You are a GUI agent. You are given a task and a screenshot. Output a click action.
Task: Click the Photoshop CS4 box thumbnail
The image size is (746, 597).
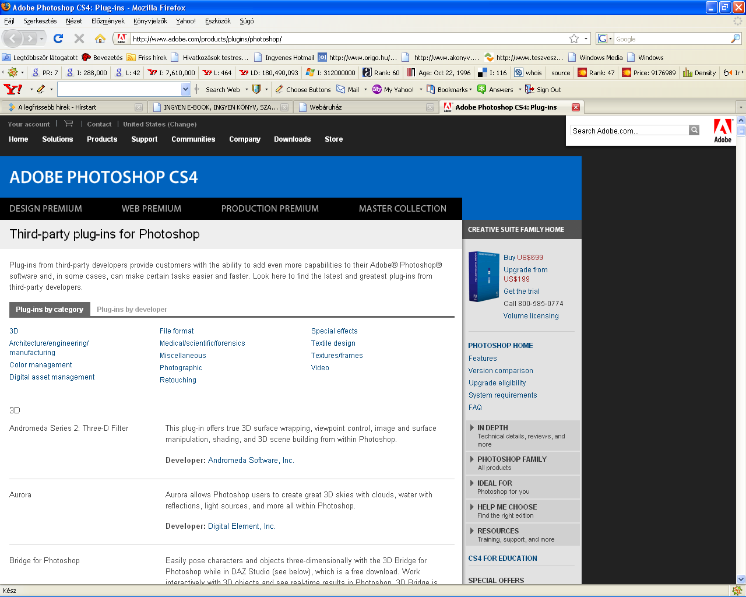(484, 276)
